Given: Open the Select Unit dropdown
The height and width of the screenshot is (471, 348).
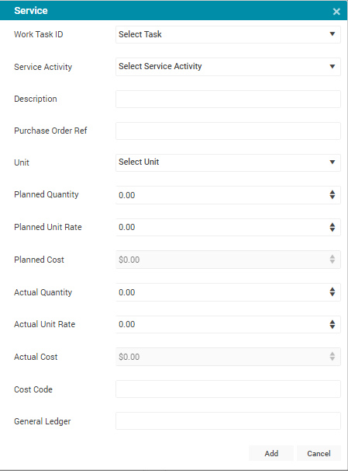Looking at the screenshot, I should click(x=228, y=162).
